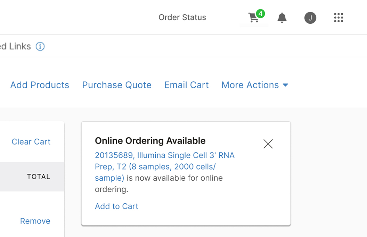The image size is (367, 237).
Task: Click the TOTAL column header
Action: 39,177
